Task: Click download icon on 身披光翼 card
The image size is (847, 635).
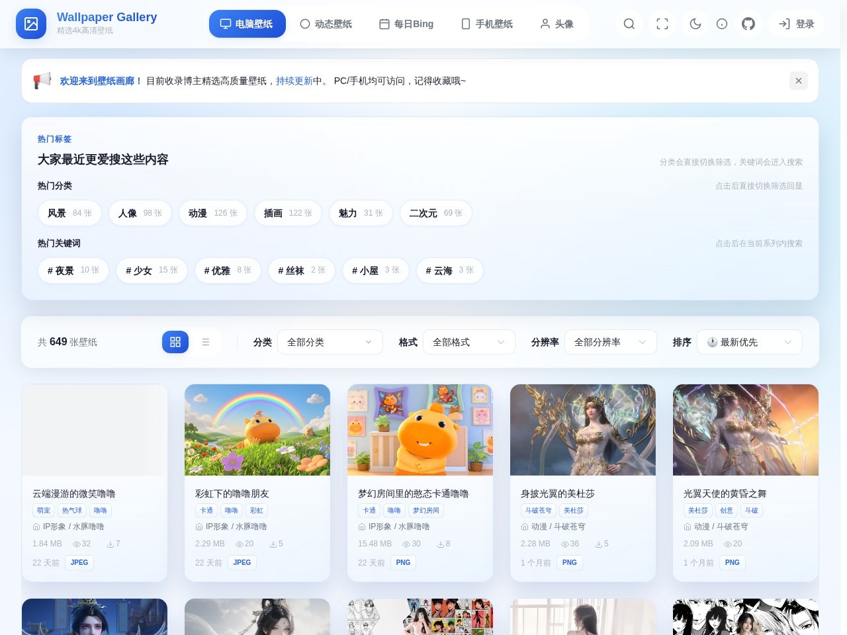Action: coord(599,544)
